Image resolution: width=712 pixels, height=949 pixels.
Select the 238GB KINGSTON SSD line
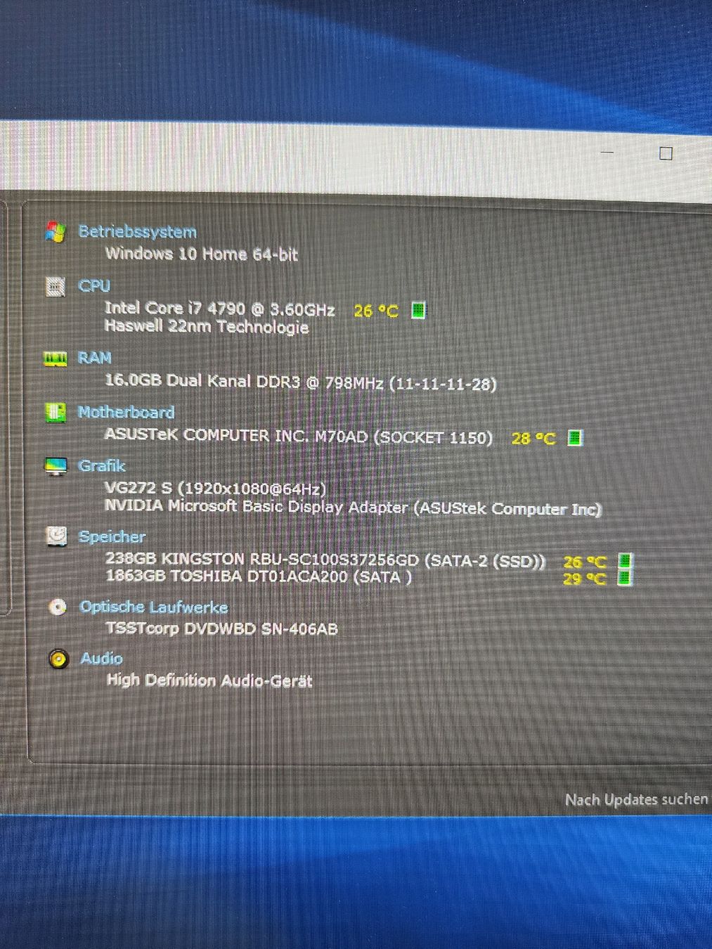(325, 560)
